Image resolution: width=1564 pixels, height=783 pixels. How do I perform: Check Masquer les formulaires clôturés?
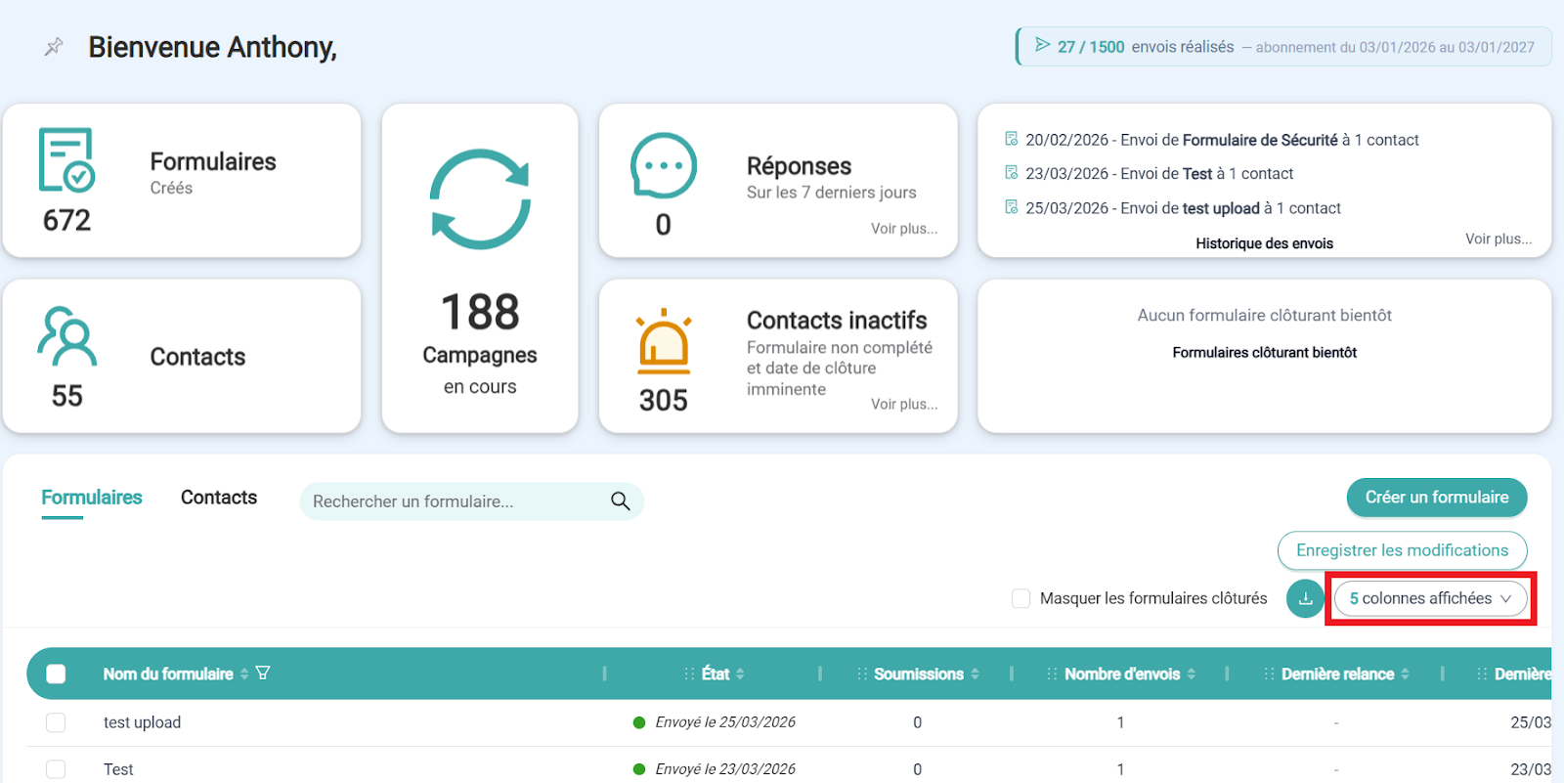coord(1021,598)
